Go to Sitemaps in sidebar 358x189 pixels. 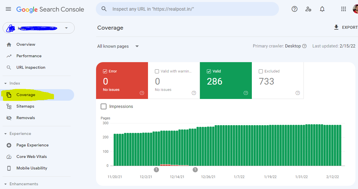25,106
